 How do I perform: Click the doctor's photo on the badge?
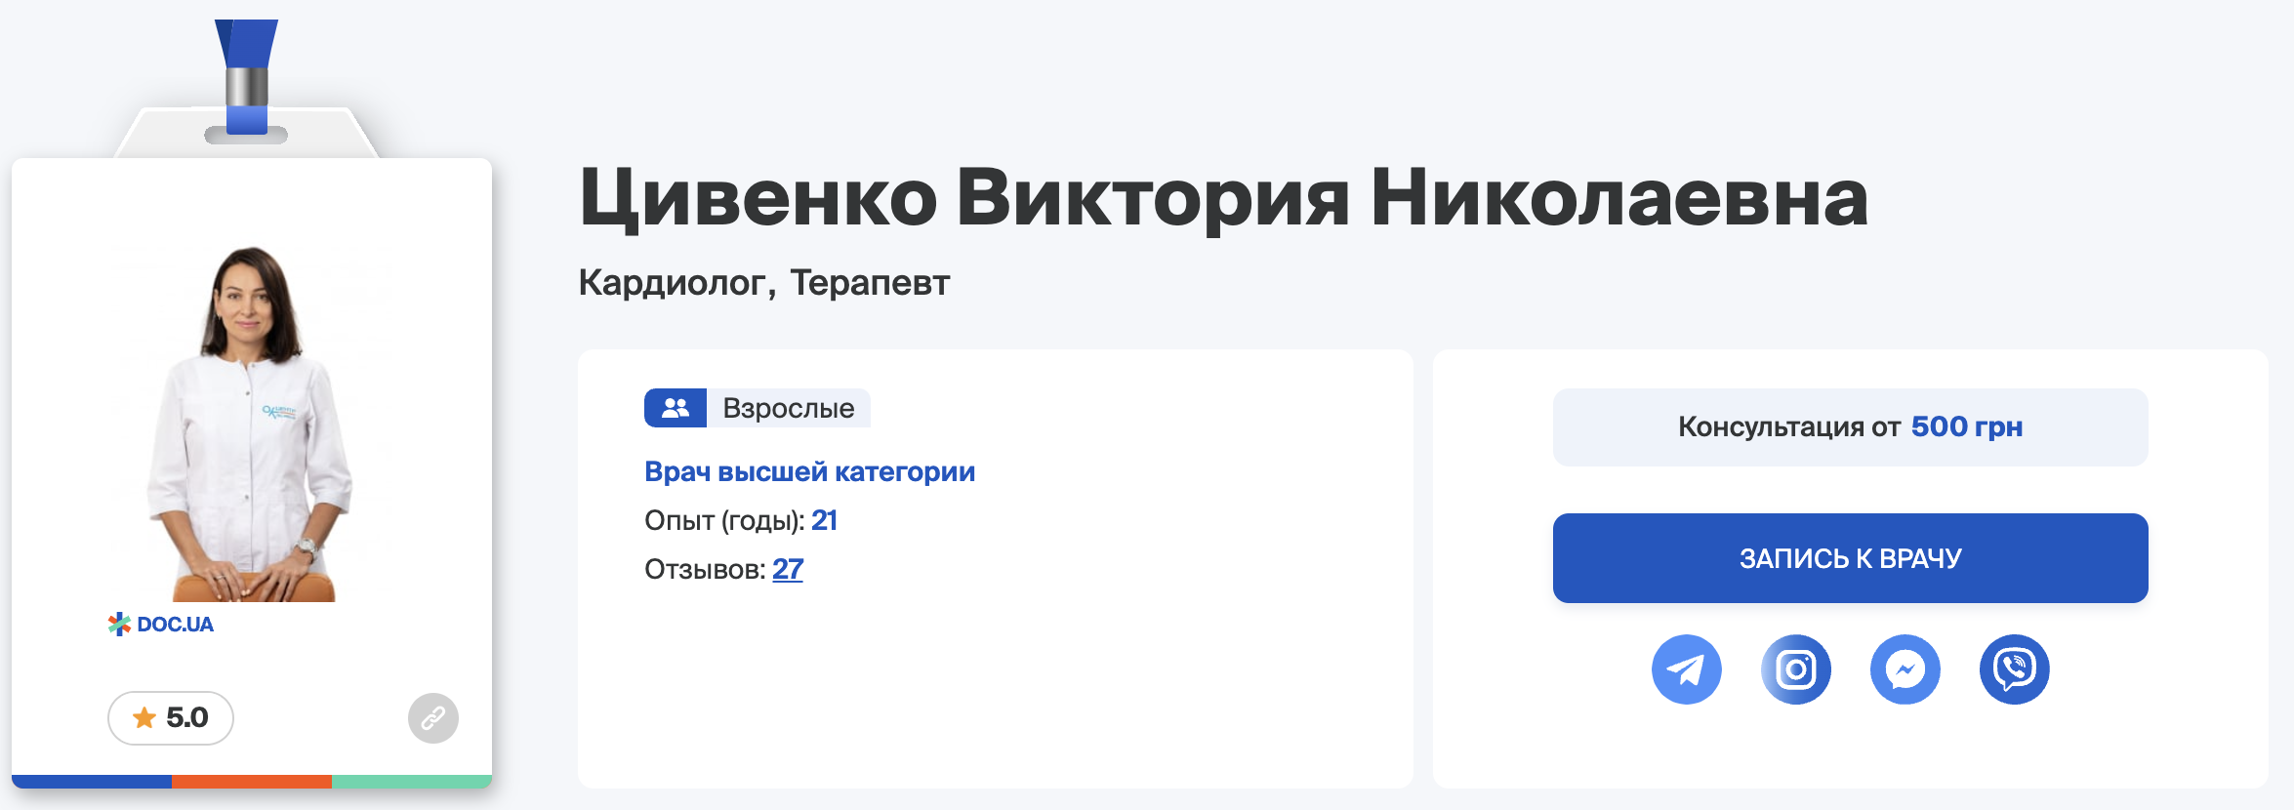[x=251, y=423]
